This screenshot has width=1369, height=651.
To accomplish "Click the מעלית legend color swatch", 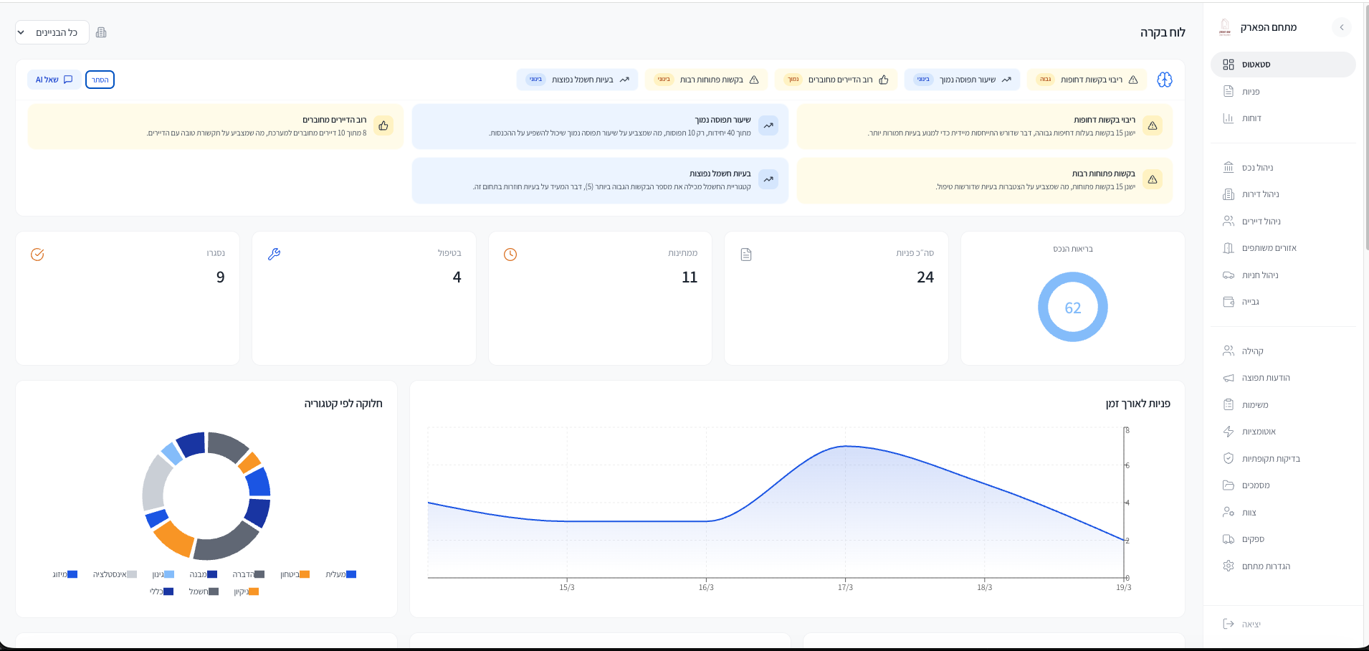I will click(x=351, y=574).
